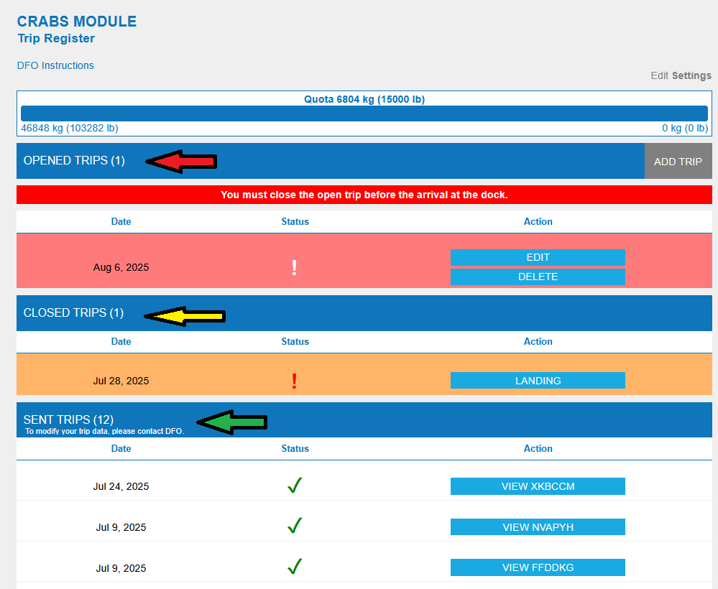Viewport: 718px width, 589px height.
Task: Open LANDING for the Jul 28 trip
Action: (x=538, y=381)
